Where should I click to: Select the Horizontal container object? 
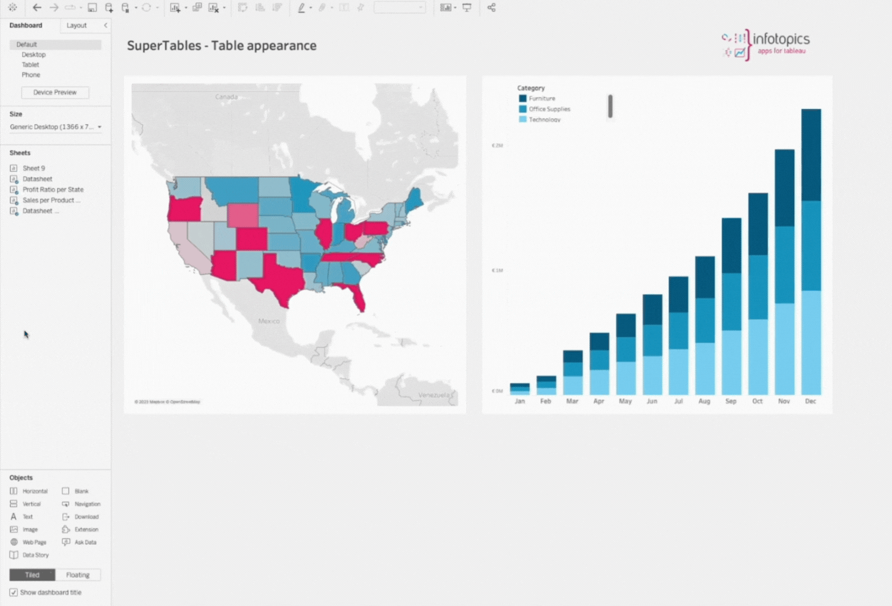(29, 491)
